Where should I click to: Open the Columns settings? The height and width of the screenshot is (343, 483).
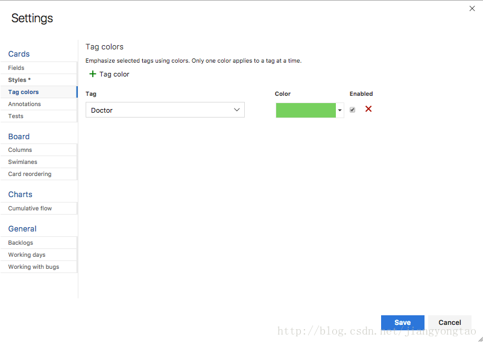click(x=39, y=149)
